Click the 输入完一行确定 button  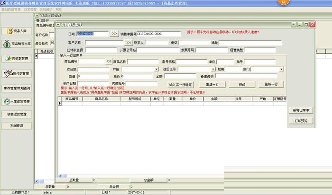tap(181, 84)
